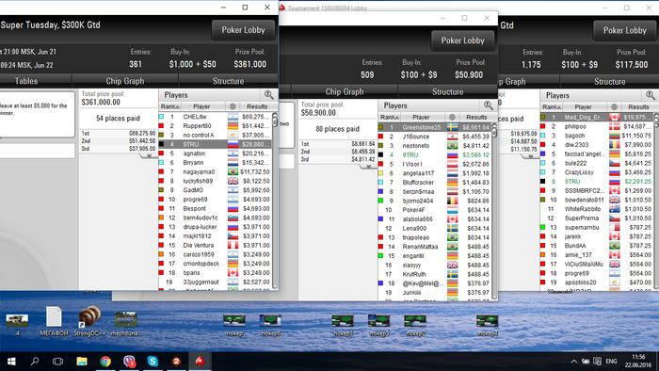Image resolution: width=659 pixels, height=371 pixels.
Task: Open Skype from the taskbar
Action: coord(153,362)
